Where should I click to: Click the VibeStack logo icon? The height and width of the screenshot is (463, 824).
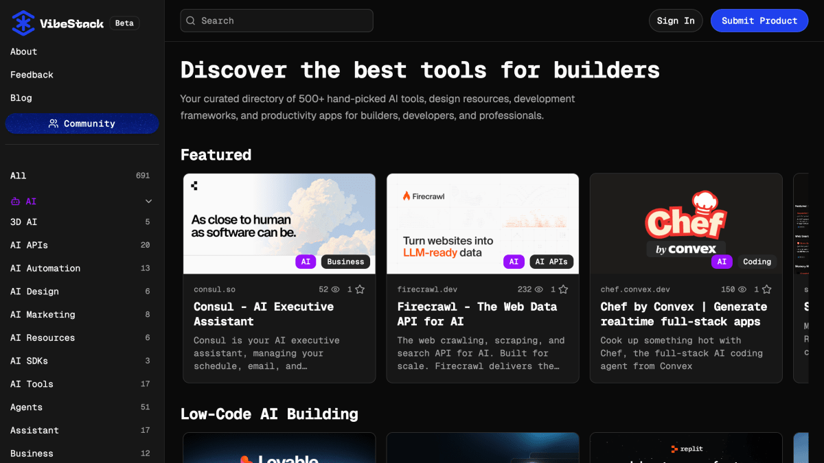tap(23, 23)
